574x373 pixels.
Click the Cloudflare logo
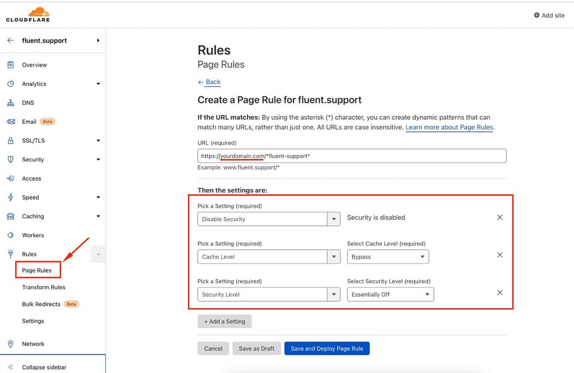[x=27, y=15]
